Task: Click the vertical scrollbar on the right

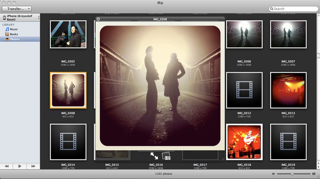Action: 318,55
